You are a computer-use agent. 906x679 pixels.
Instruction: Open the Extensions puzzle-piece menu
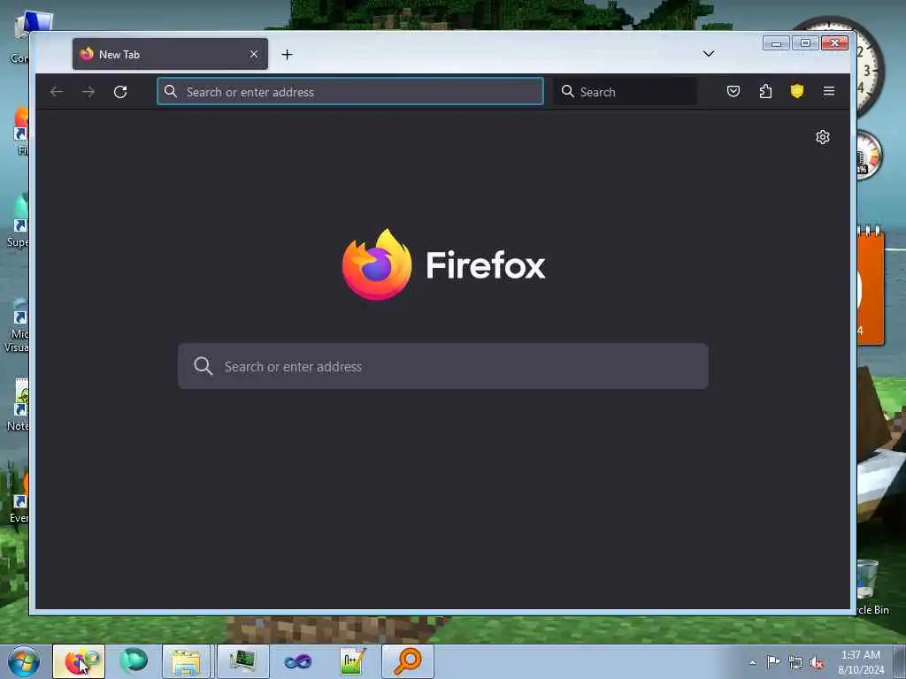pos(765,91)
